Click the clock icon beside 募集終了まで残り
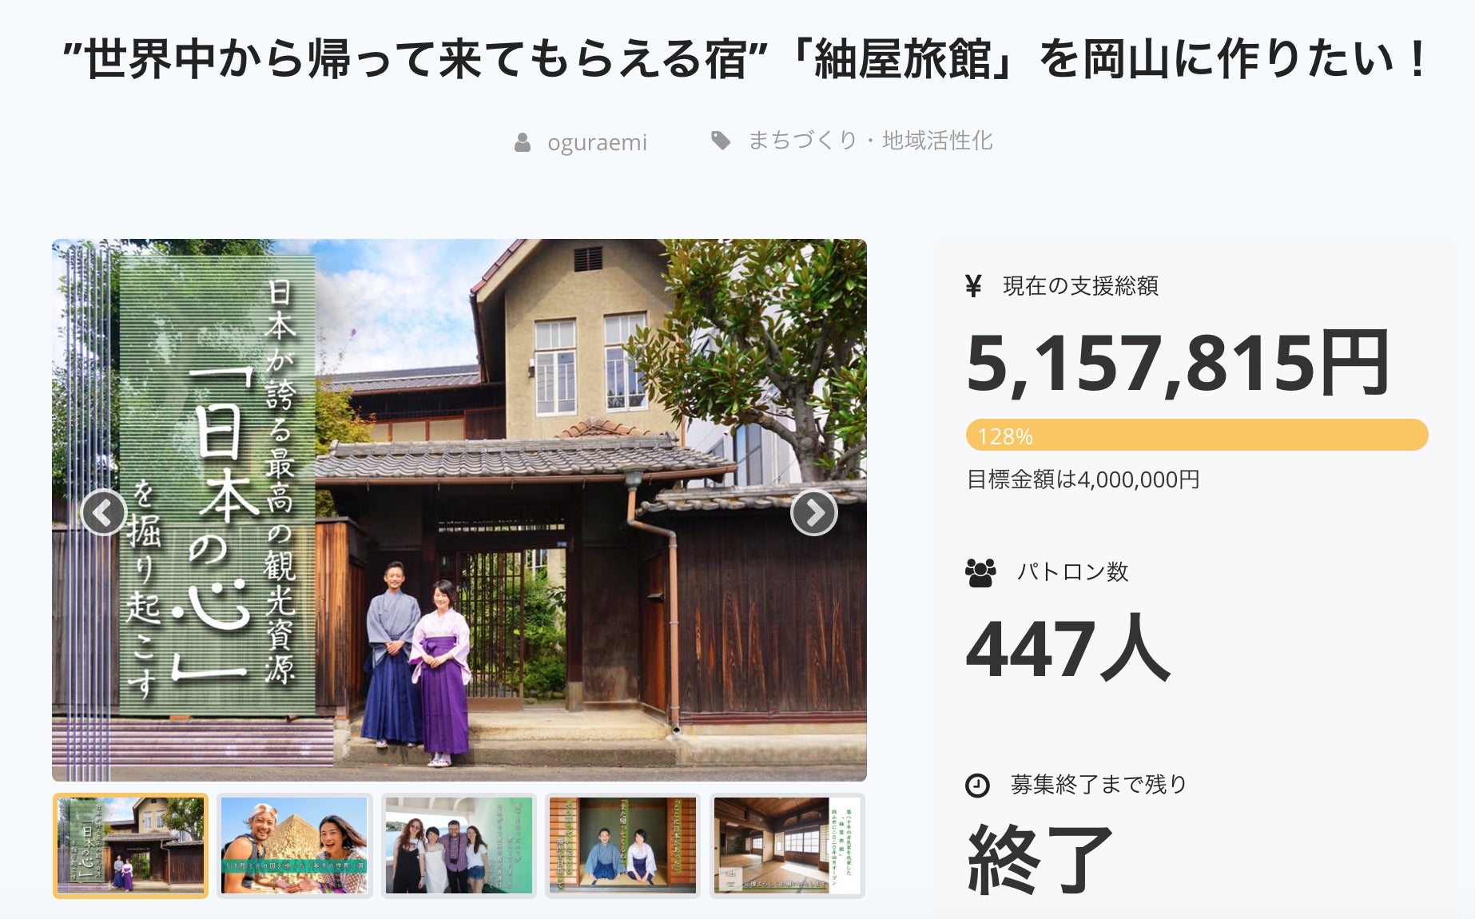1475x919 pixels. point(977,786)
